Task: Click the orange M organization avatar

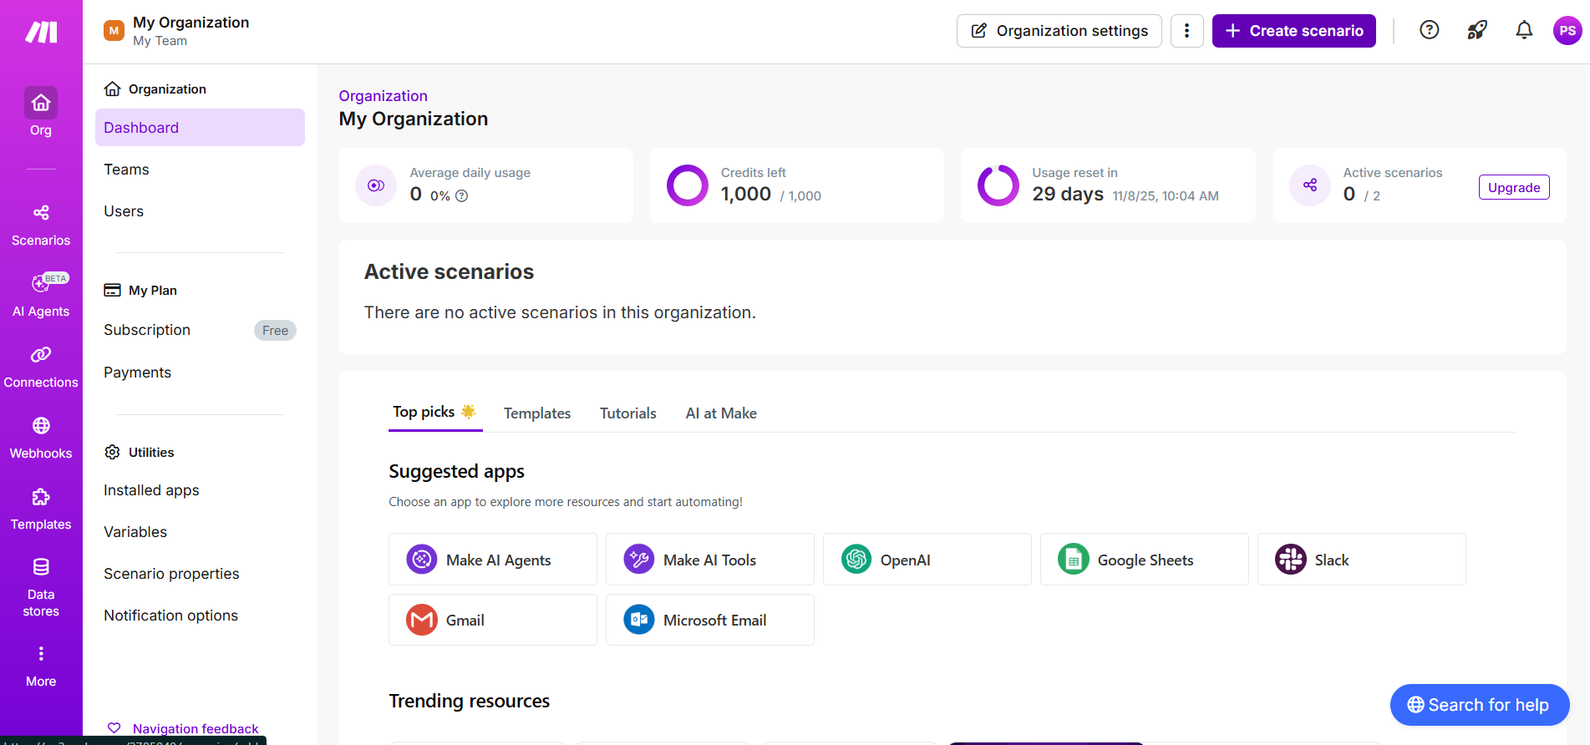Action: [x=114, y=31]
